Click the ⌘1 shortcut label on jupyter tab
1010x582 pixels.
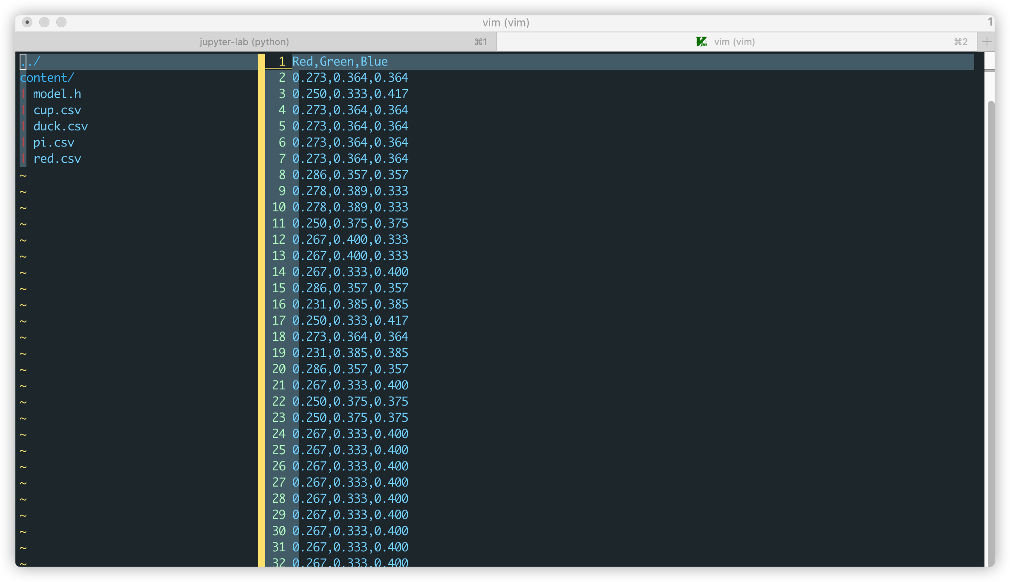pyautogui.click(x=481, y=42)
